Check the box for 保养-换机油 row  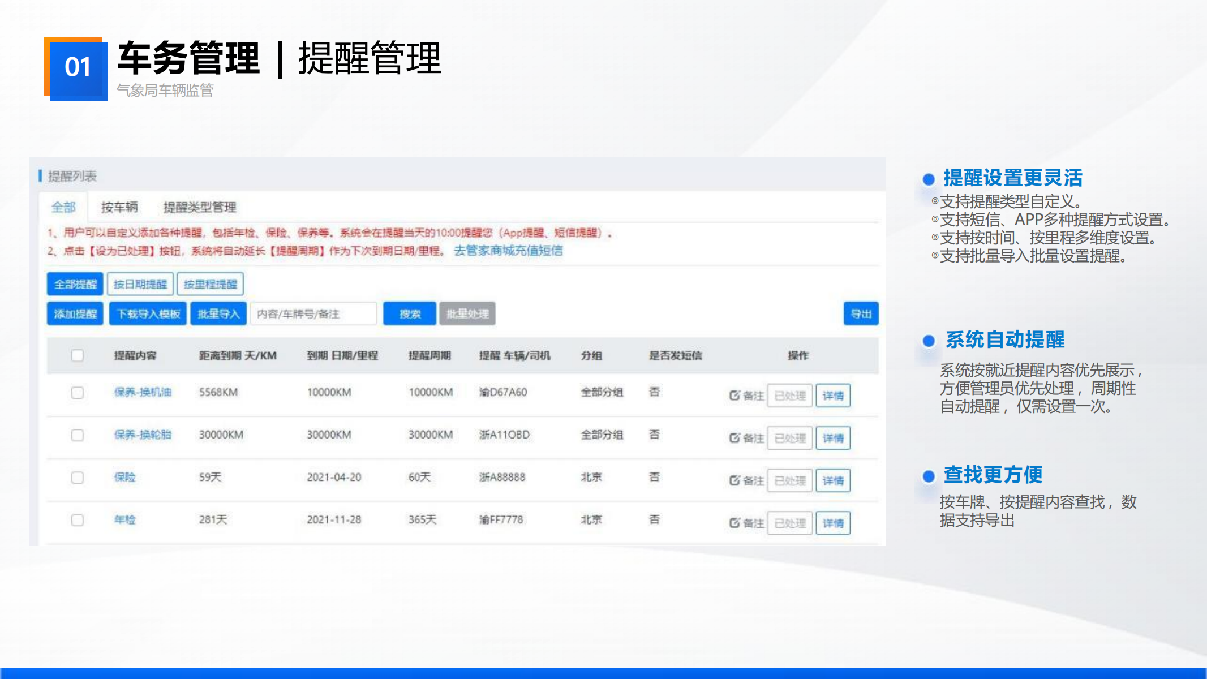click(x=78, y=393)
